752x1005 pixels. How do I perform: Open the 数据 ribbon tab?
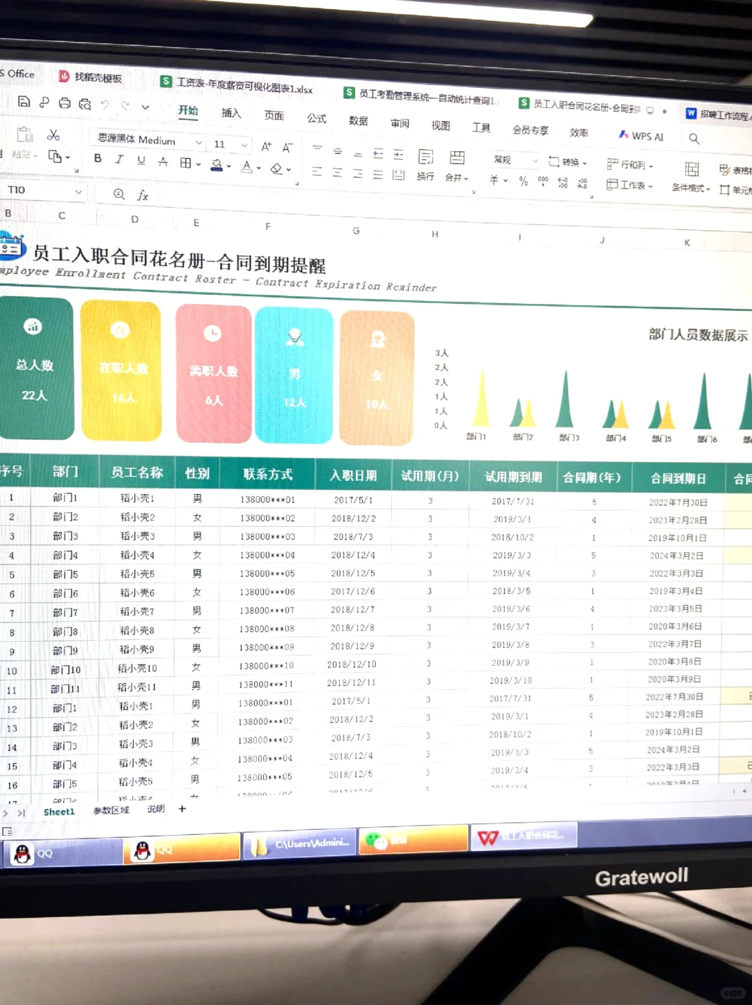[x=357, y=121]
